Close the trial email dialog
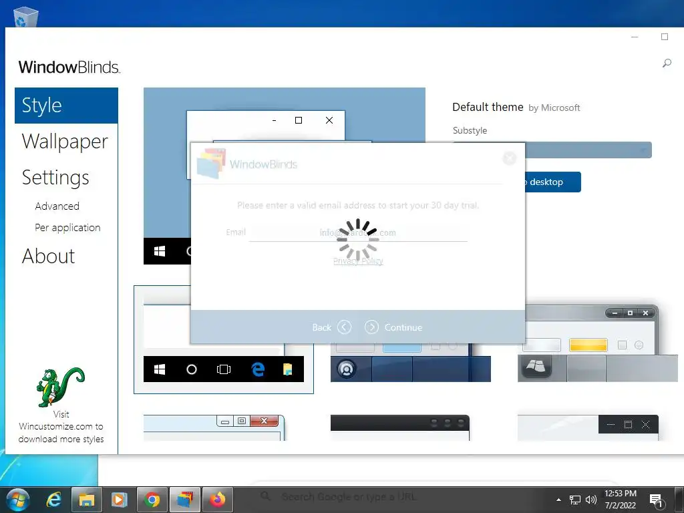The width and height of the screenshot is (684, 513). [509, 158]
